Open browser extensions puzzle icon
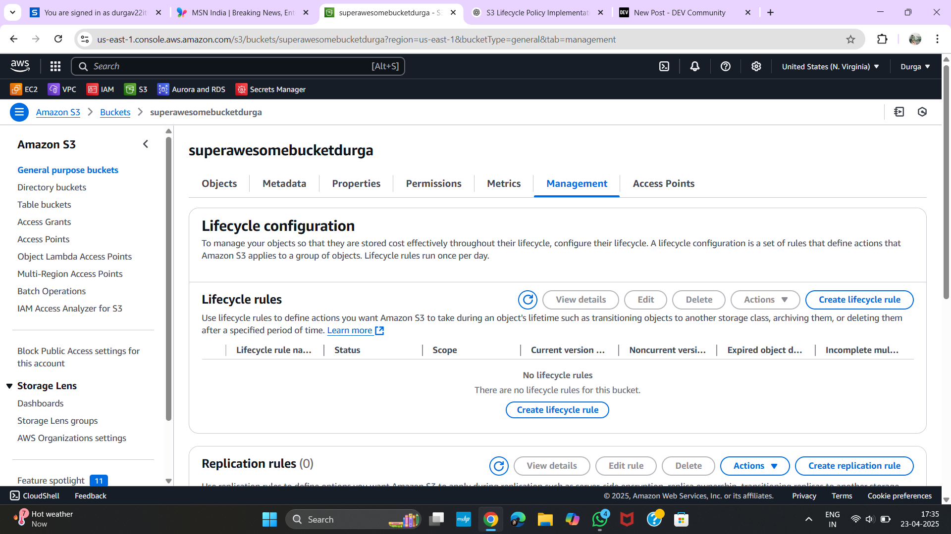The image size is (951, 534). click(x=882, y=40)
